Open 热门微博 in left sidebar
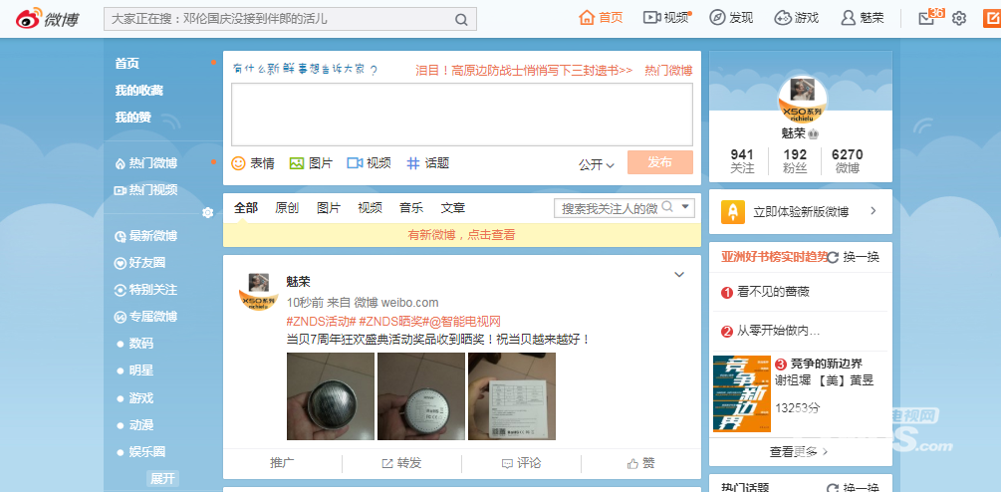 (145, 163)
